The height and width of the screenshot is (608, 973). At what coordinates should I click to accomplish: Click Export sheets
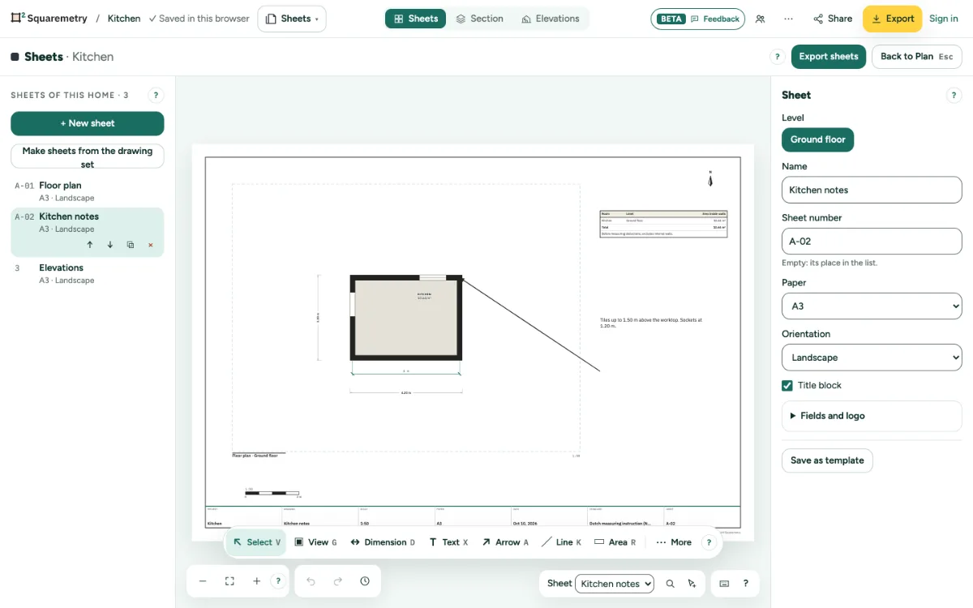pyautogui.click(x=829, y=57)
